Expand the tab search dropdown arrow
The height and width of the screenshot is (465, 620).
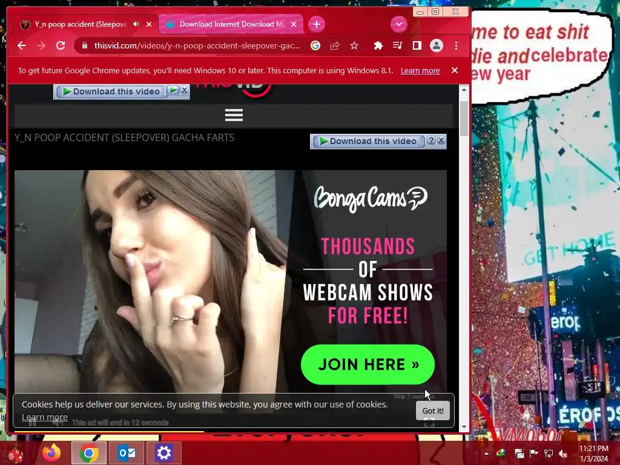399,24
